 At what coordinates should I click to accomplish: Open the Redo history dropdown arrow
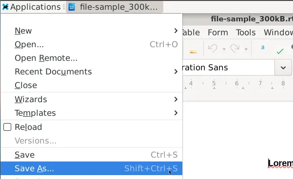(246, 49)
